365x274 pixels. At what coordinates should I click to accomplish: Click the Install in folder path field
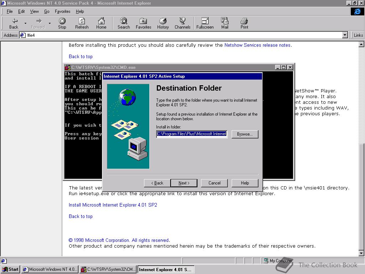click(x=192, y=134)
